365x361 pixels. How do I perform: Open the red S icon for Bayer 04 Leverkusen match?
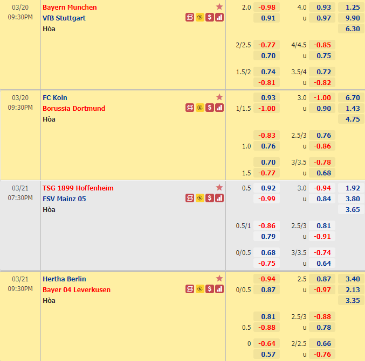coord(190,289)
